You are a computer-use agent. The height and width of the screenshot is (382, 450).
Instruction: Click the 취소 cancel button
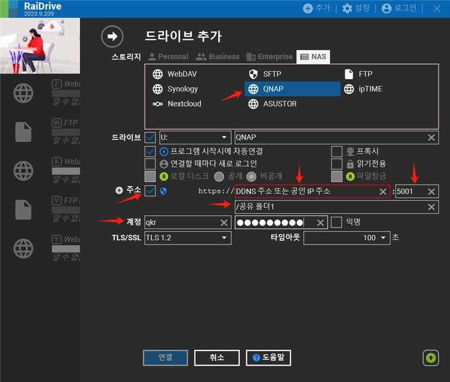[217, 358]
